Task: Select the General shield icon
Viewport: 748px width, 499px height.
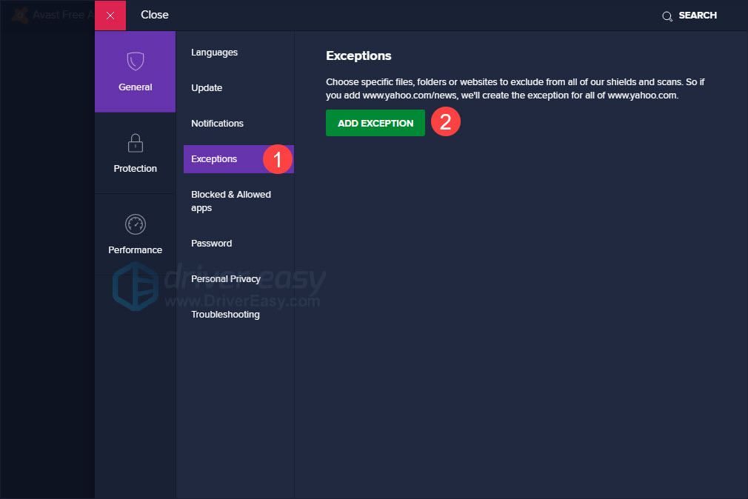Action: coord(135,61)
